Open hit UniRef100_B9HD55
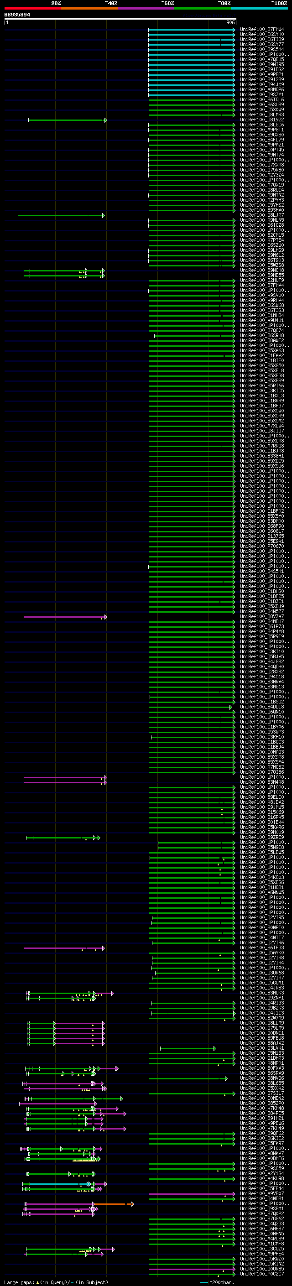 pyautogui.click(x=262, y=275)
